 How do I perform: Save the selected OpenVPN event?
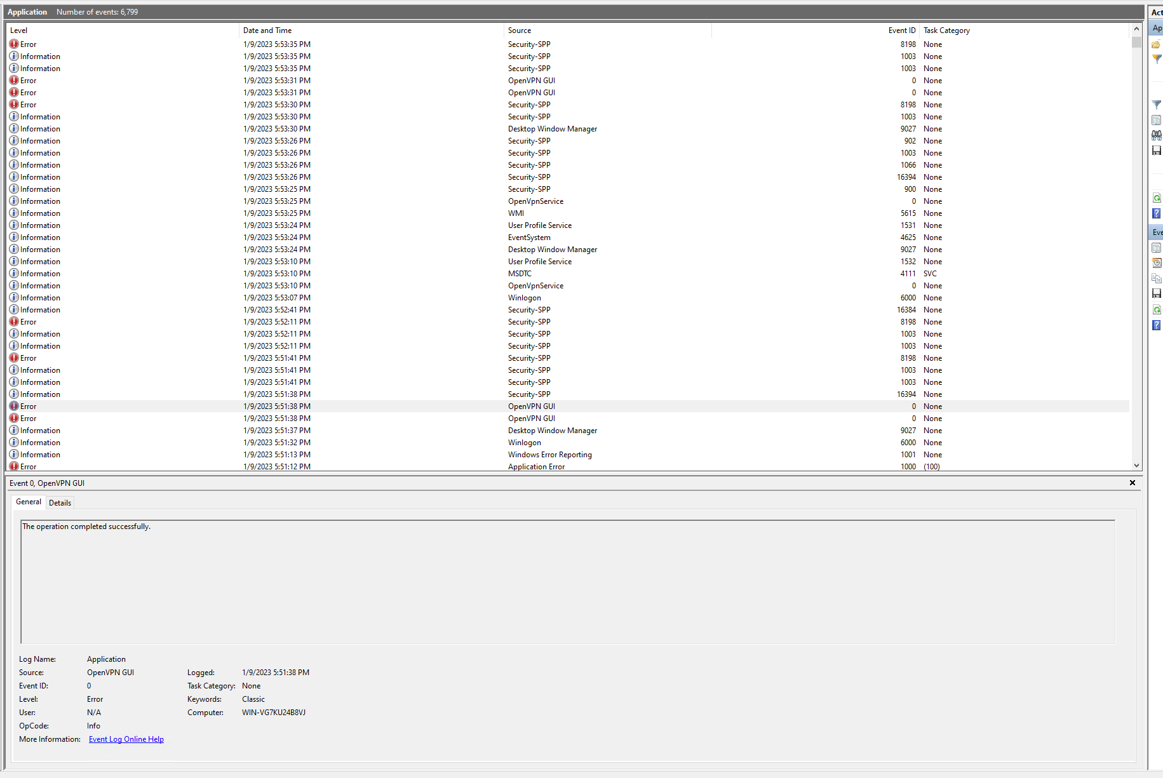(1156, 293)
